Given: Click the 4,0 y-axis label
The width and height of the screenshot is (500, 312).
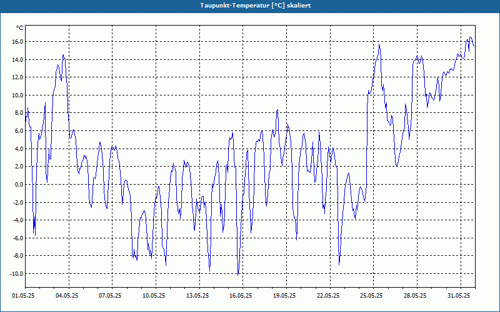Looking at the screenshot, I should pos(19,149).
